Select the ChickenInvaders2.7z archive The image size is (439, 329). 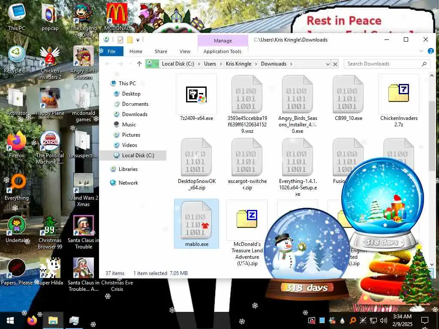(x=399, y=101)
